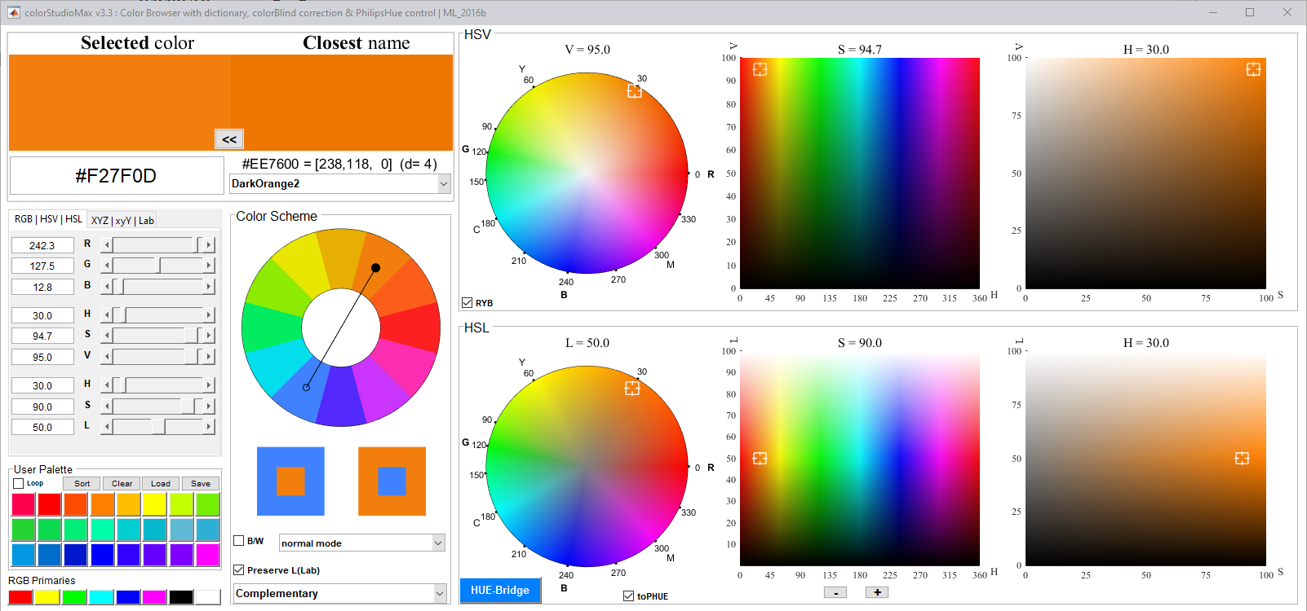The width and height of the screenshot is (1307, 611).
Task: Switch to the XYZ | xyY | Lab tab
Action: point(122,221)
